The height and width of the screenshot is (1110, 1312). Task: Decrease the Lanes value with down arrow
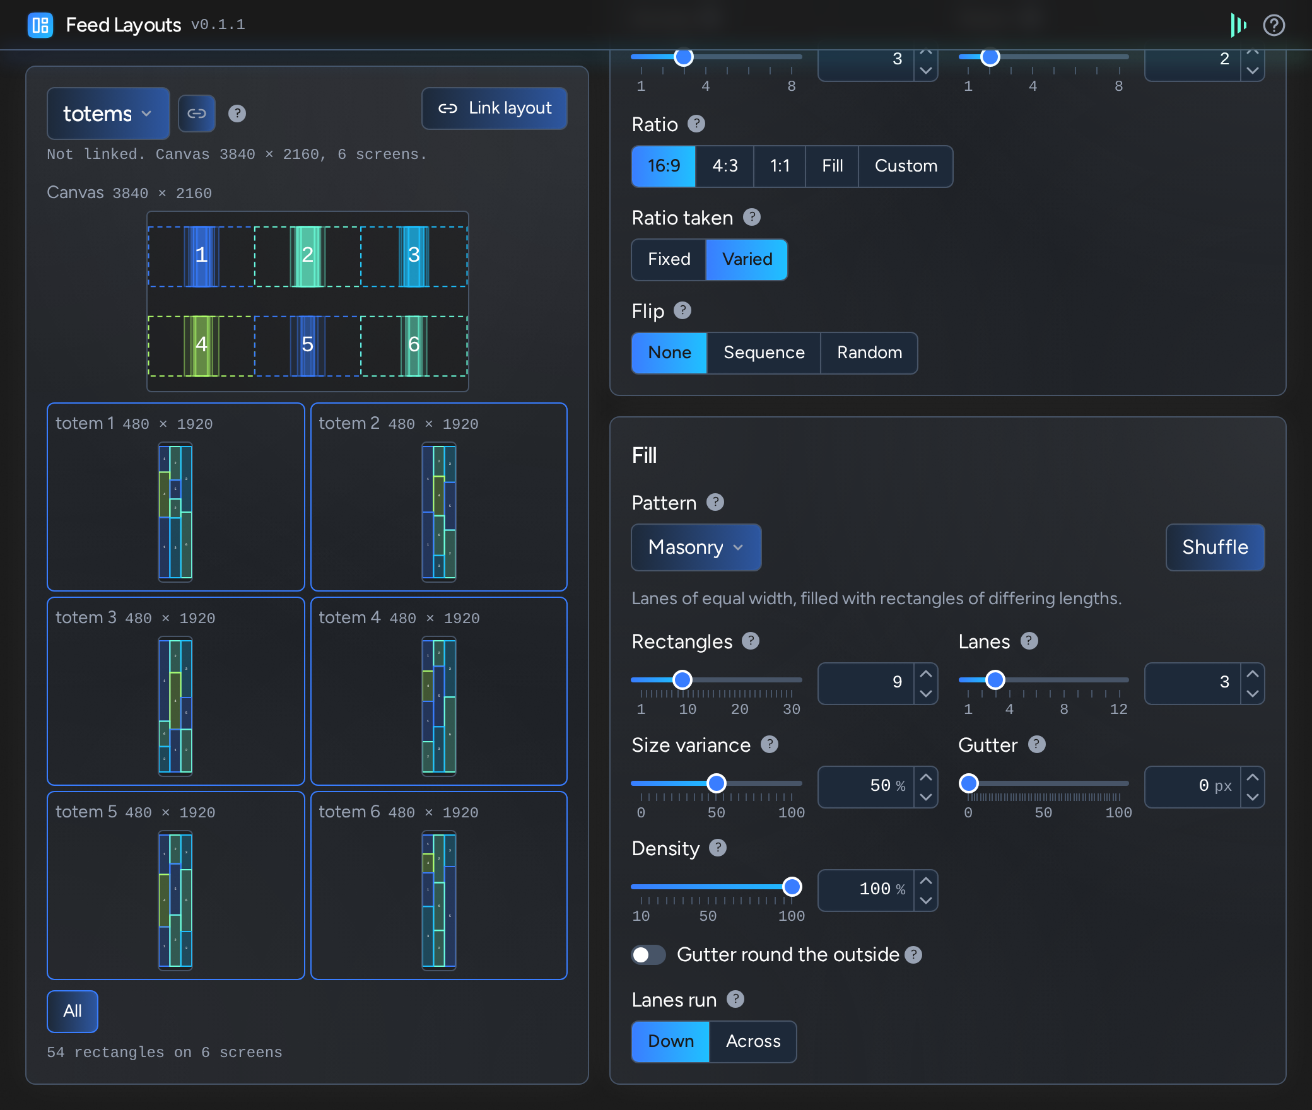coord(1253,694)
